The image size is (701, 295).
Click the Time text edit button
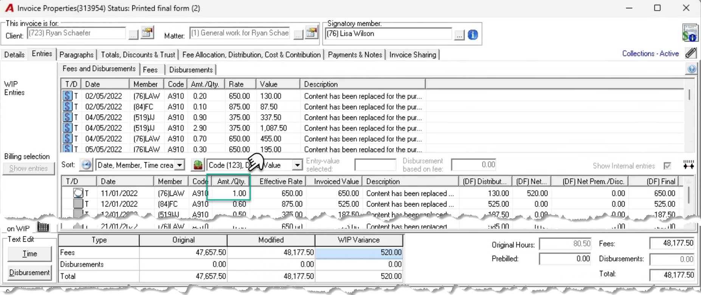[29, 254]
